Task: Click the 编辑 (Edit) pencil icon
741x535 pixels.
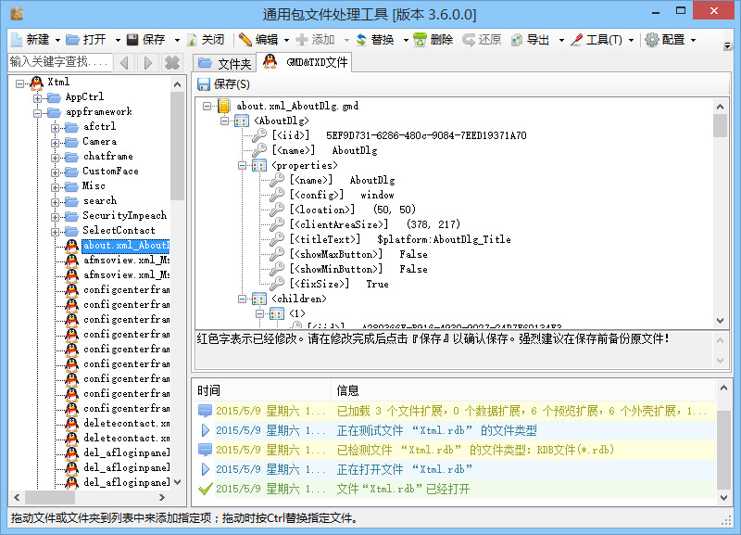Action: pyautogui.click(x=245, y=40)
